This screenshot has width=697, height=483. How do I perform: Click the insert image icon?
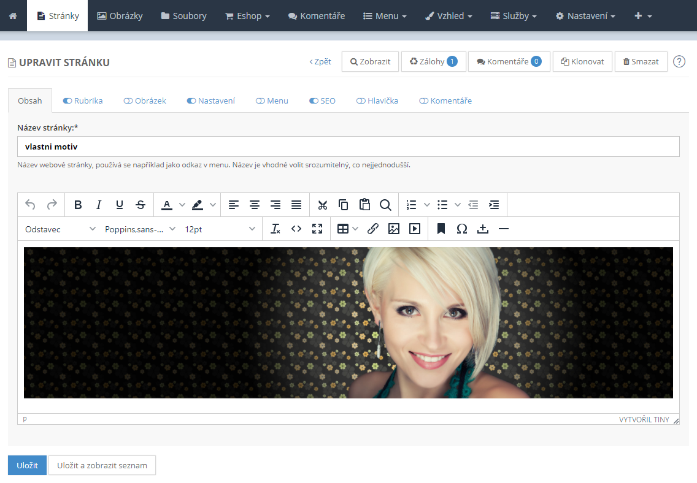click(394, 229)
